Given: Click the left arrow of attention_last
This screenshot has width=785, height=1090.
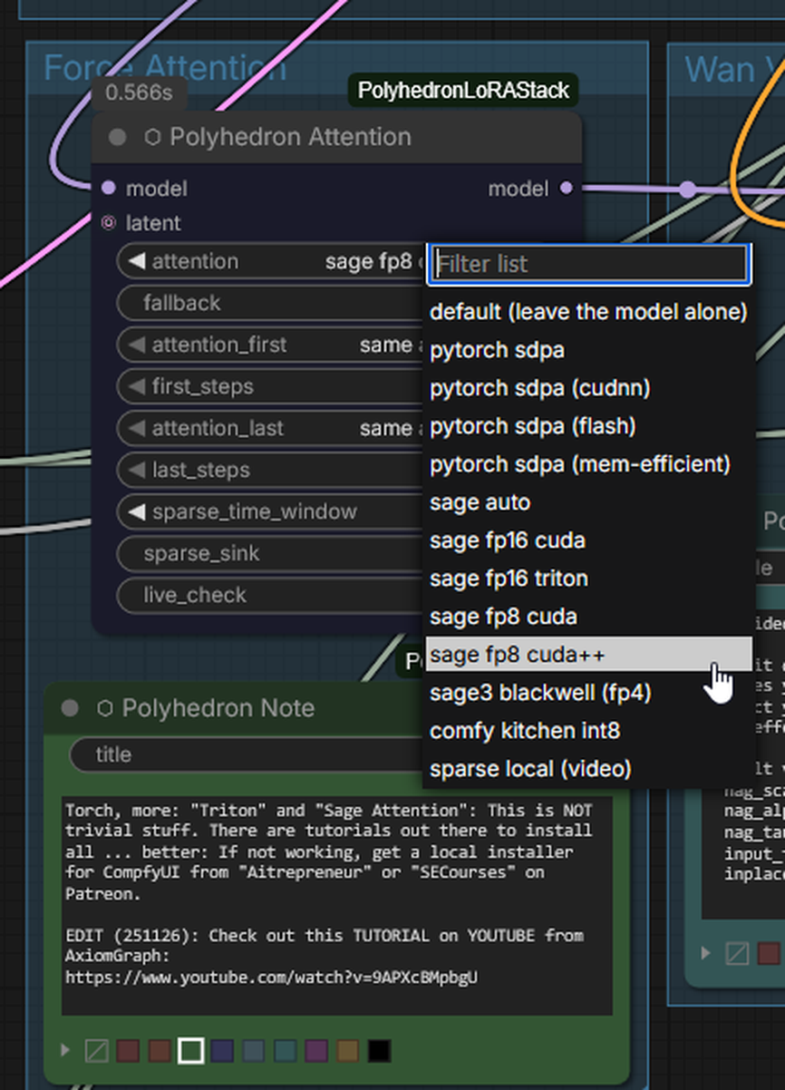Looking at the screenshot, I should click(x=137, y=428).
